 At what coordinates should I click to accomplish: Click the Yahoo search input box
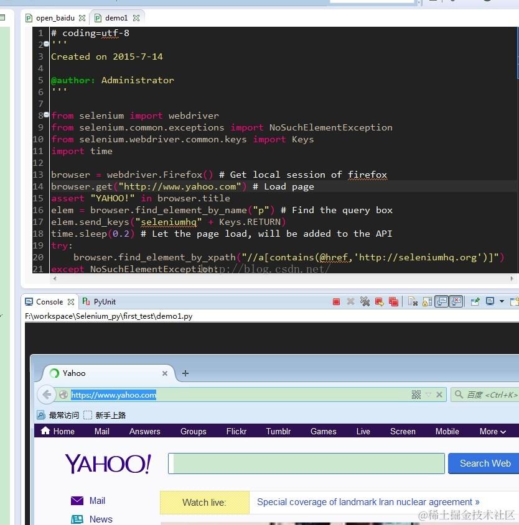click(x=306, y=463)
